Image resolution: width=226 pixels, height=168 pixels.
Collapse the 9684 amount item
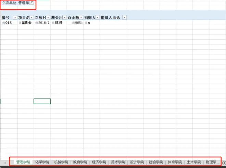(x=73, y=23)
